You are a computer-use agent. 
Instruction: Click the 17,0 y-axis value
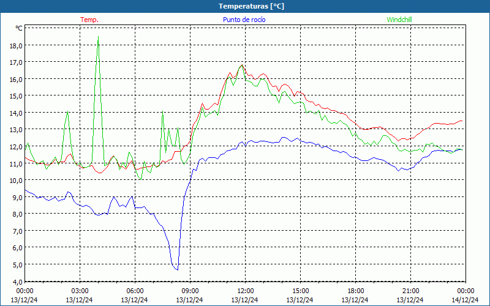pos(16,62)
